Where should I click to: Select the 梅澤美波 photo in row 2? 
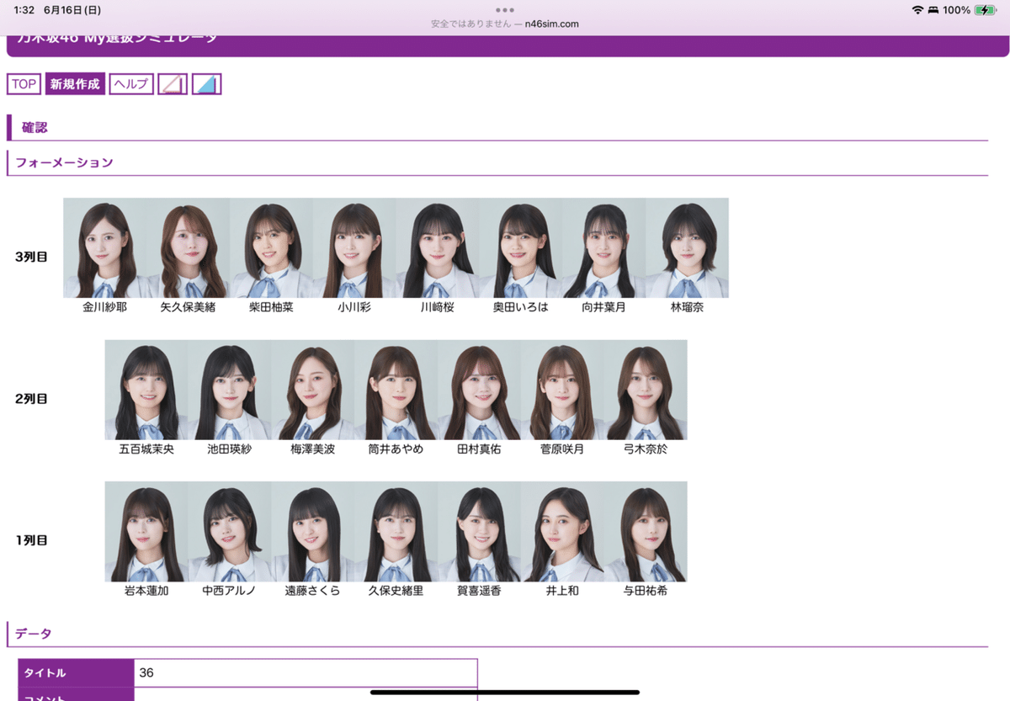click(x=313, y=390)
